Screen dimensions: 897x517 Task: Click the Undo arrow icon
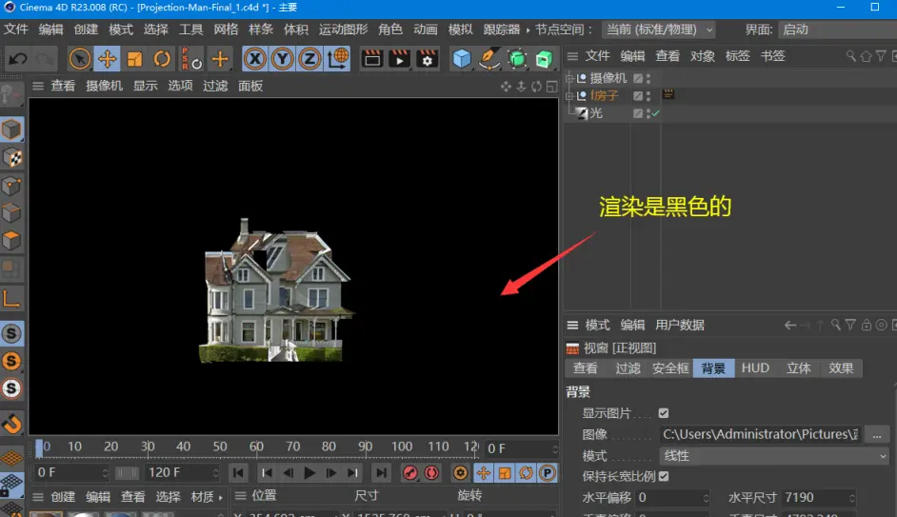click(18, 58)
